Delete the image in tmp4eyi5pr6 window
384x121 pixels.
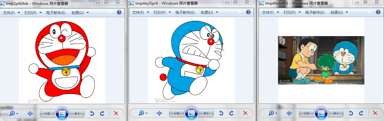pyautogui.click(x=245, y=113)
